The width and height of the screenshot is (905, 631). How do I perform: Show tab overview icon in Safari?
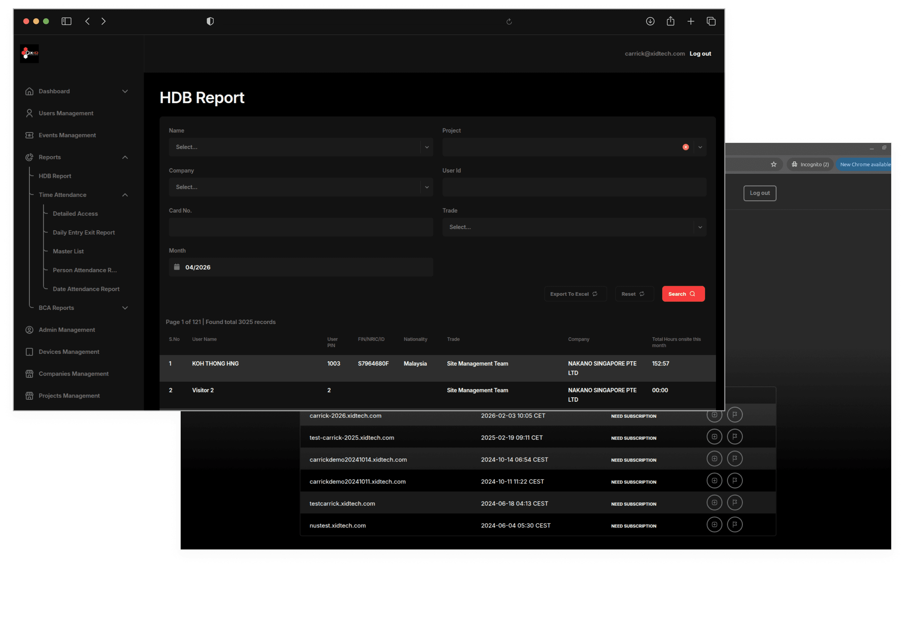(x=711, y=21)
